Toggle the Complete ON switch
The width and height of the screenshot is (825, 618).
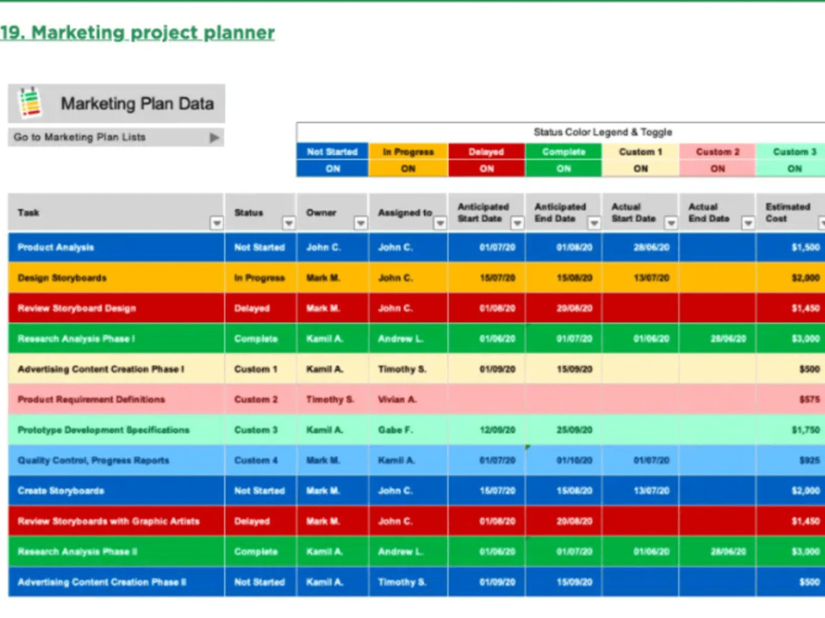point(563,169)
